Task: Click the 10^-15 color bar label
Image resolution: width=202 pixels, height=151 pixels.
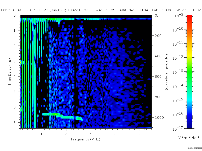Action: (x=178, y=100)
